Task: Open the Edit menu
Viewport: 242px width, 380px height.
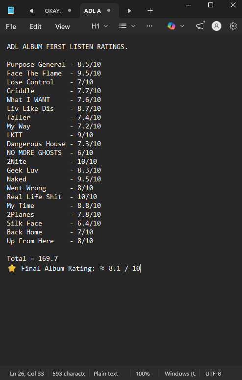Action: tap(36, 26)
